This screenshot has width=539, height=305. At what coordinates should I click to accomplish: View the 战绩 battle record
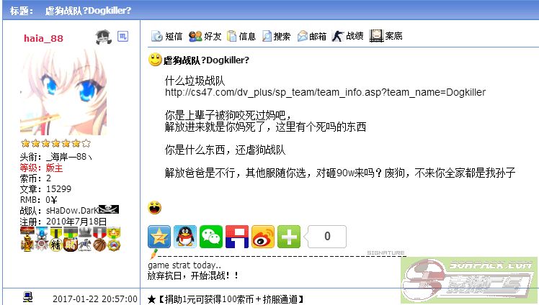(347, 36)
